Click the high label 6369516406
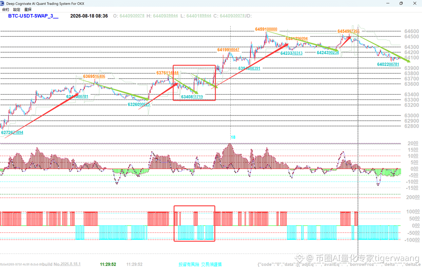Viewport: 422px width, 267px height. 94,76
